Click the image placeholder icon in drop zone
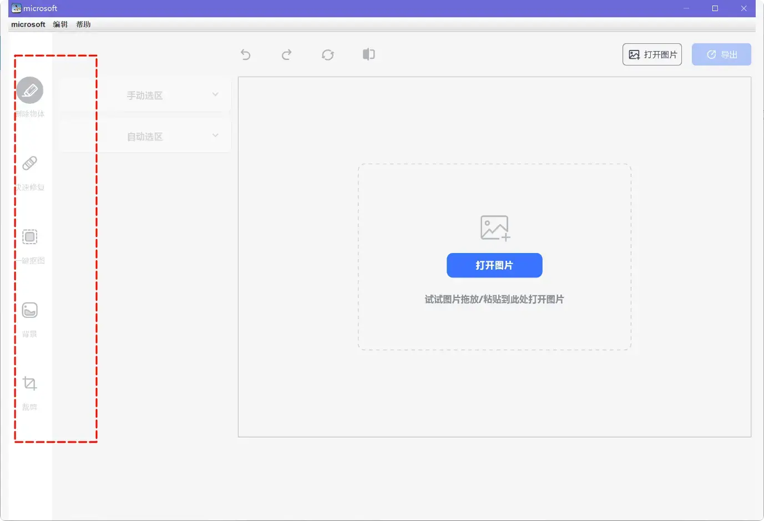764x521 pixels. coord(494,228)
